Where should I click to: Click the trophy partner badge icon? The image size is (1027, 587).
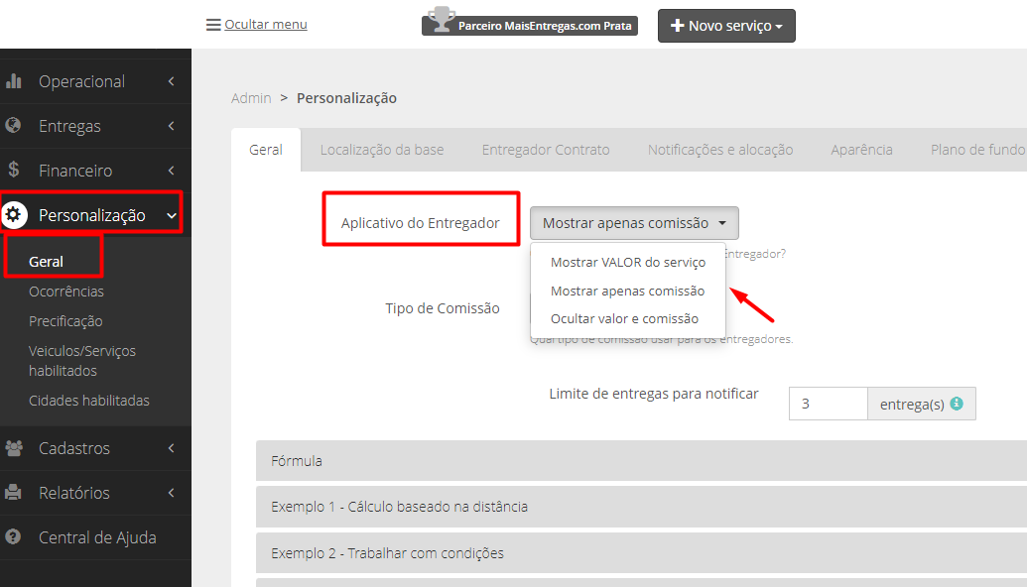click(442, 20)
